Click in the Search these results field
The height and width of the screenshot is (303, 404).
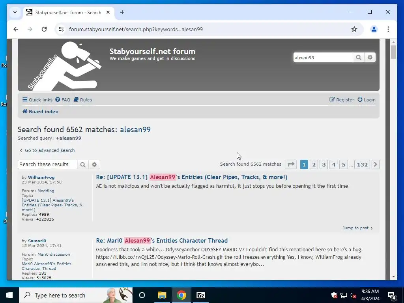point(47,165)
